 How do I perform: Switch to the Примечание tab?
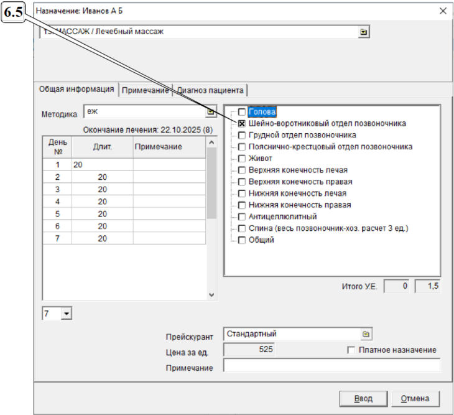[145, 90]
